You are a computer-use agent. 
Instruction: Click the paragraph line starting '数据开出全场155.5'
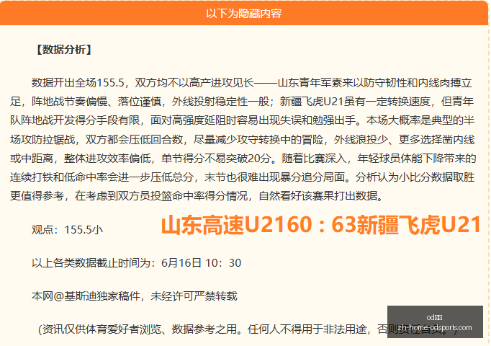click(x=251, y=83)
